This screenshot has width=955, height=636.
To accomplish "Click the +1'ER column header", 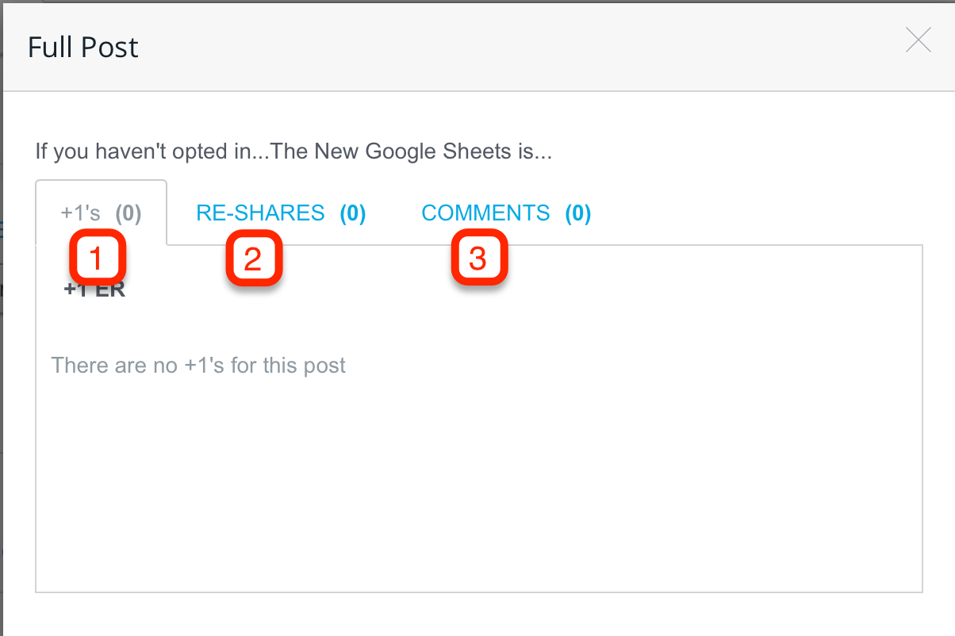I will (x=94, y=289).
